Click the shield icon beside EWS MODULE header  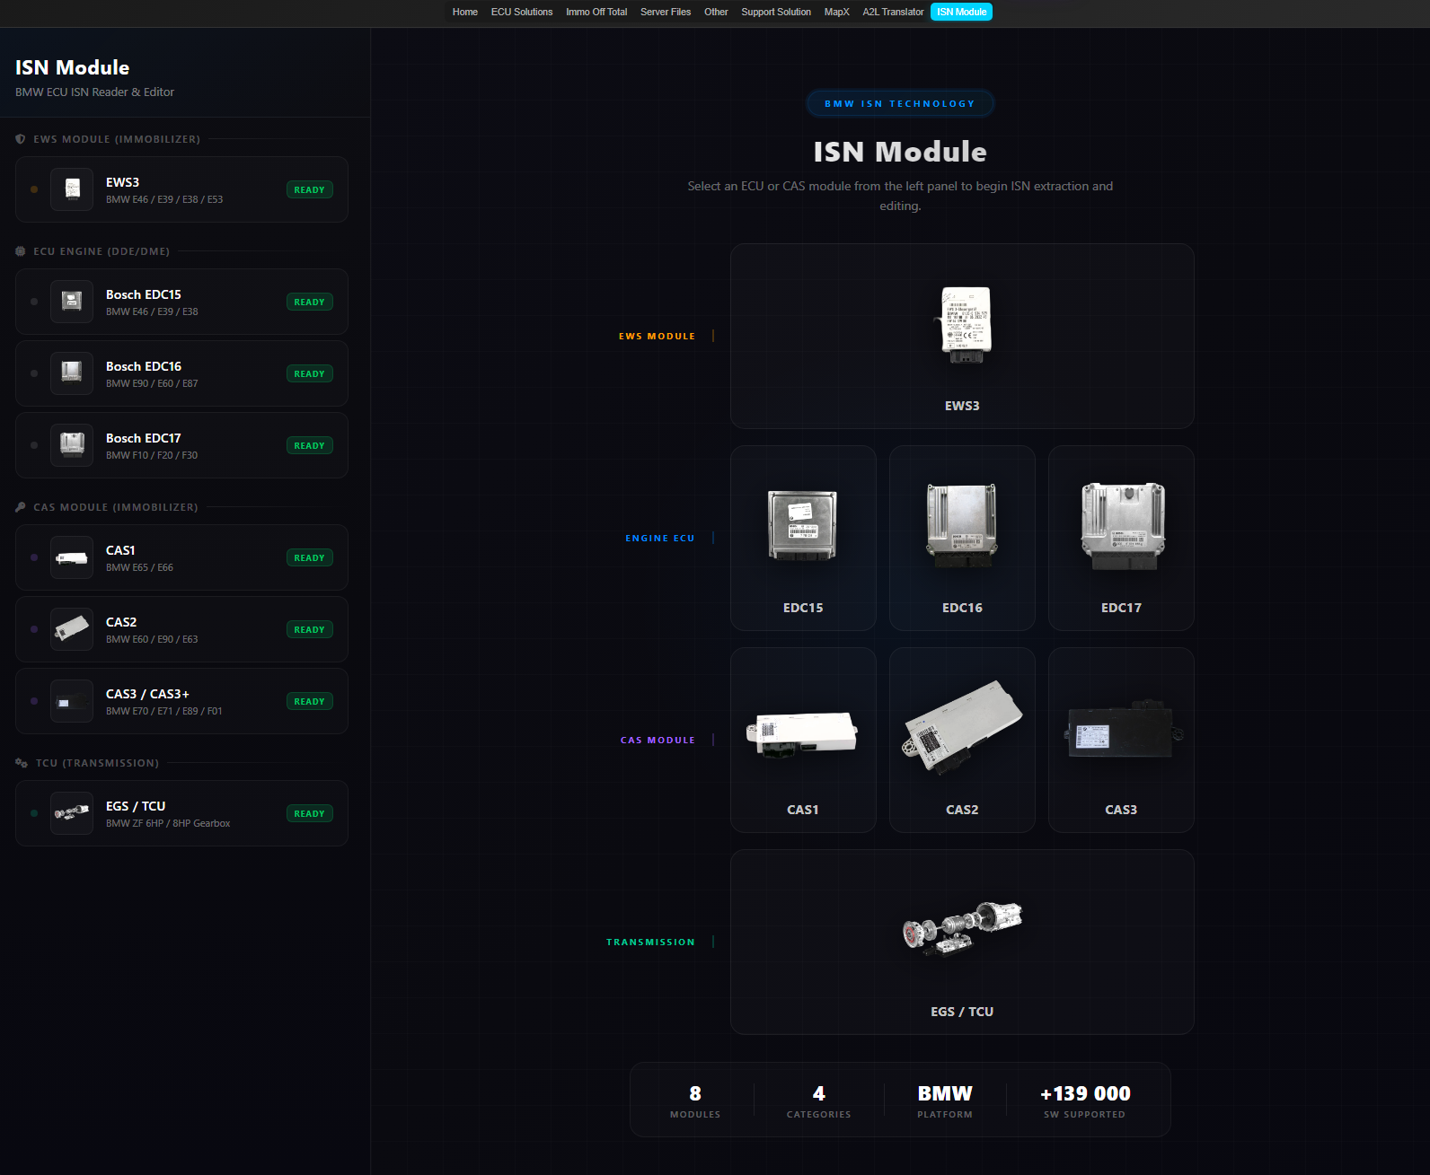(21, 139)
